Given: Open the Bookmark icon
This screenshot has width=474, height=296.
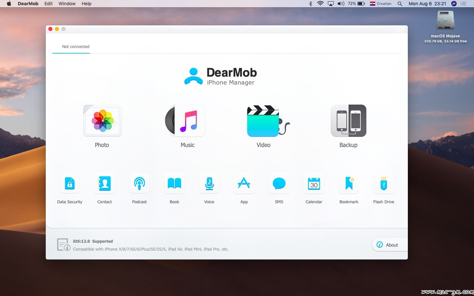Looking at the screenshot, I should [349, 184].
